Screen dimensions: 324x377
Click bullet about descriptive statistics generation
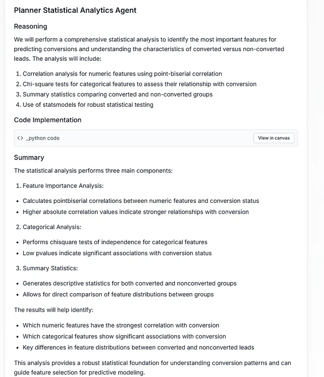[129, 283]
